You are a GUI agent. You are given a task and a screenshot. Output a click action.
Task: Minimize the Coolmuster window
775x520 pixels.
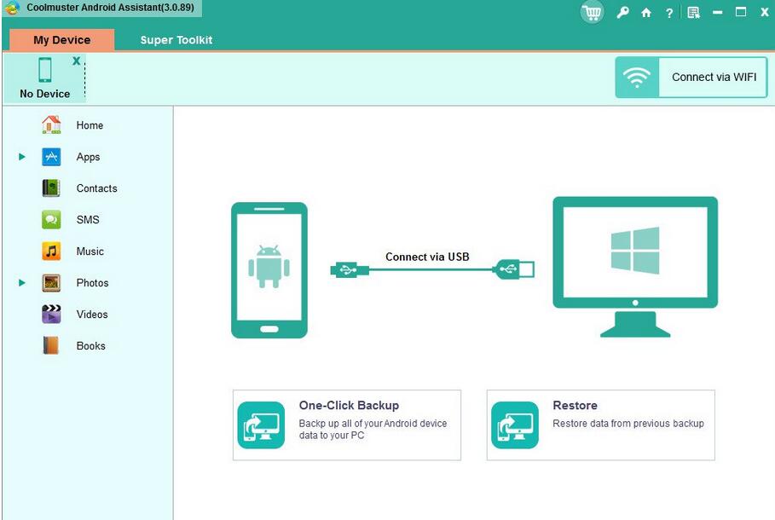pos(718,13)
